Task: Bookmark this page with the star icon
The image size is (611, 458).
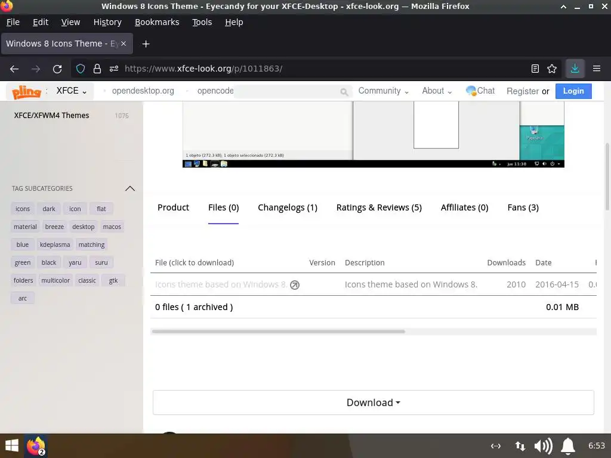Action: click(552, 69)
